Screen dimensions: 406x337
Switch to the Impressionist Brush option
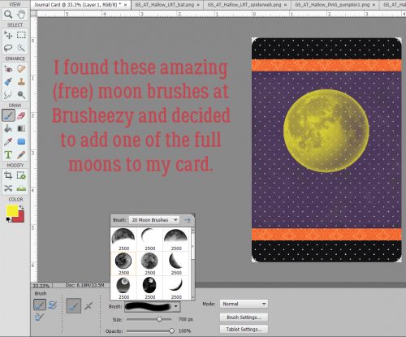click(x=52, y=305)
